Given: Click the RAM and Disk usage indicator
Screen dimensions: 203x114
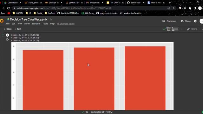Looking at the screenshot, I should pyautogui.click(x=172, y=29).
